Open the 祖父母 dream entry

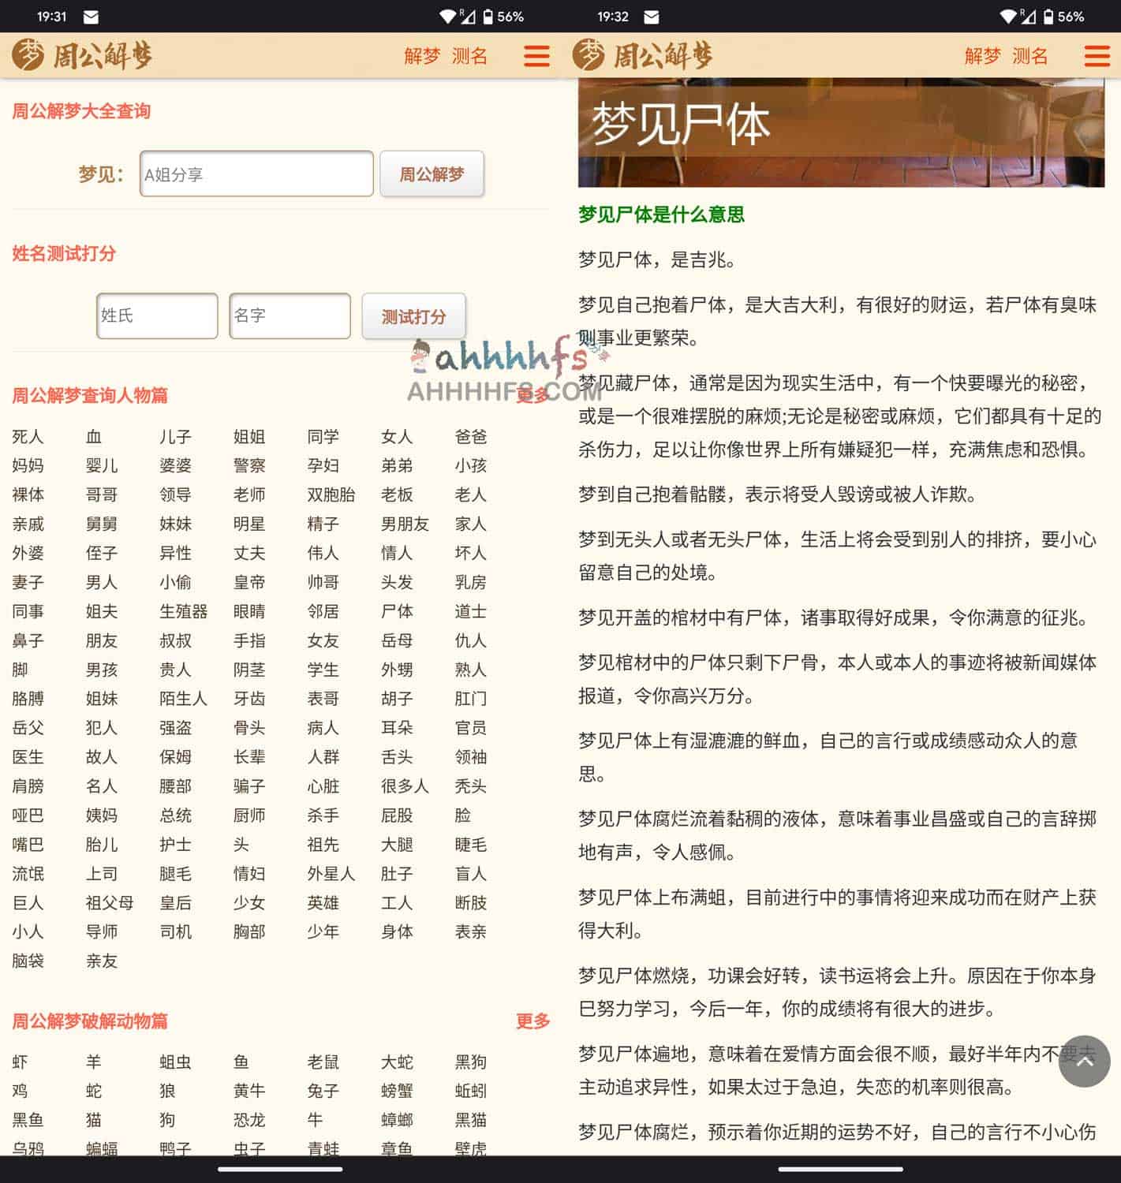110,904
